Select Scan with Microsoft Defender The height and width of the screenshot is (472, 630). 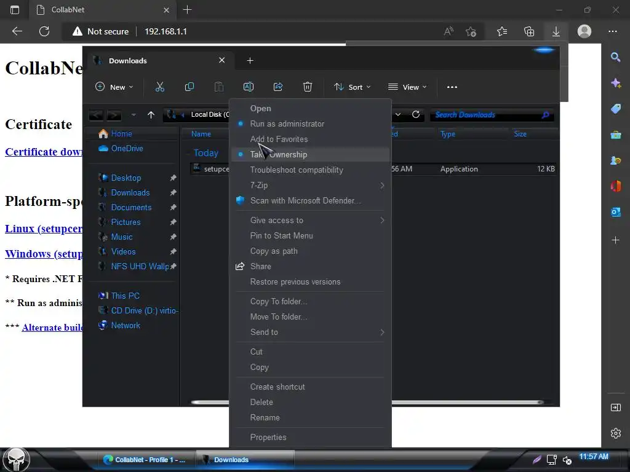coord(310,201)
